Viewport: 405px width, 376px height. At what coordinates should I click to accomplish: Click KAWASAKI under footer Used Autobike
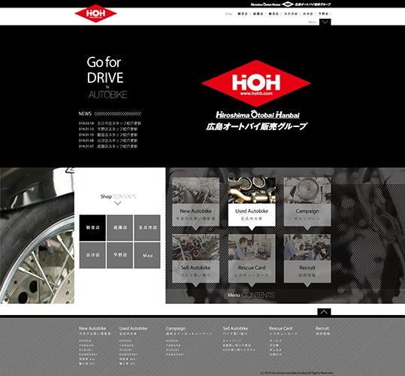tap(128, 354)
